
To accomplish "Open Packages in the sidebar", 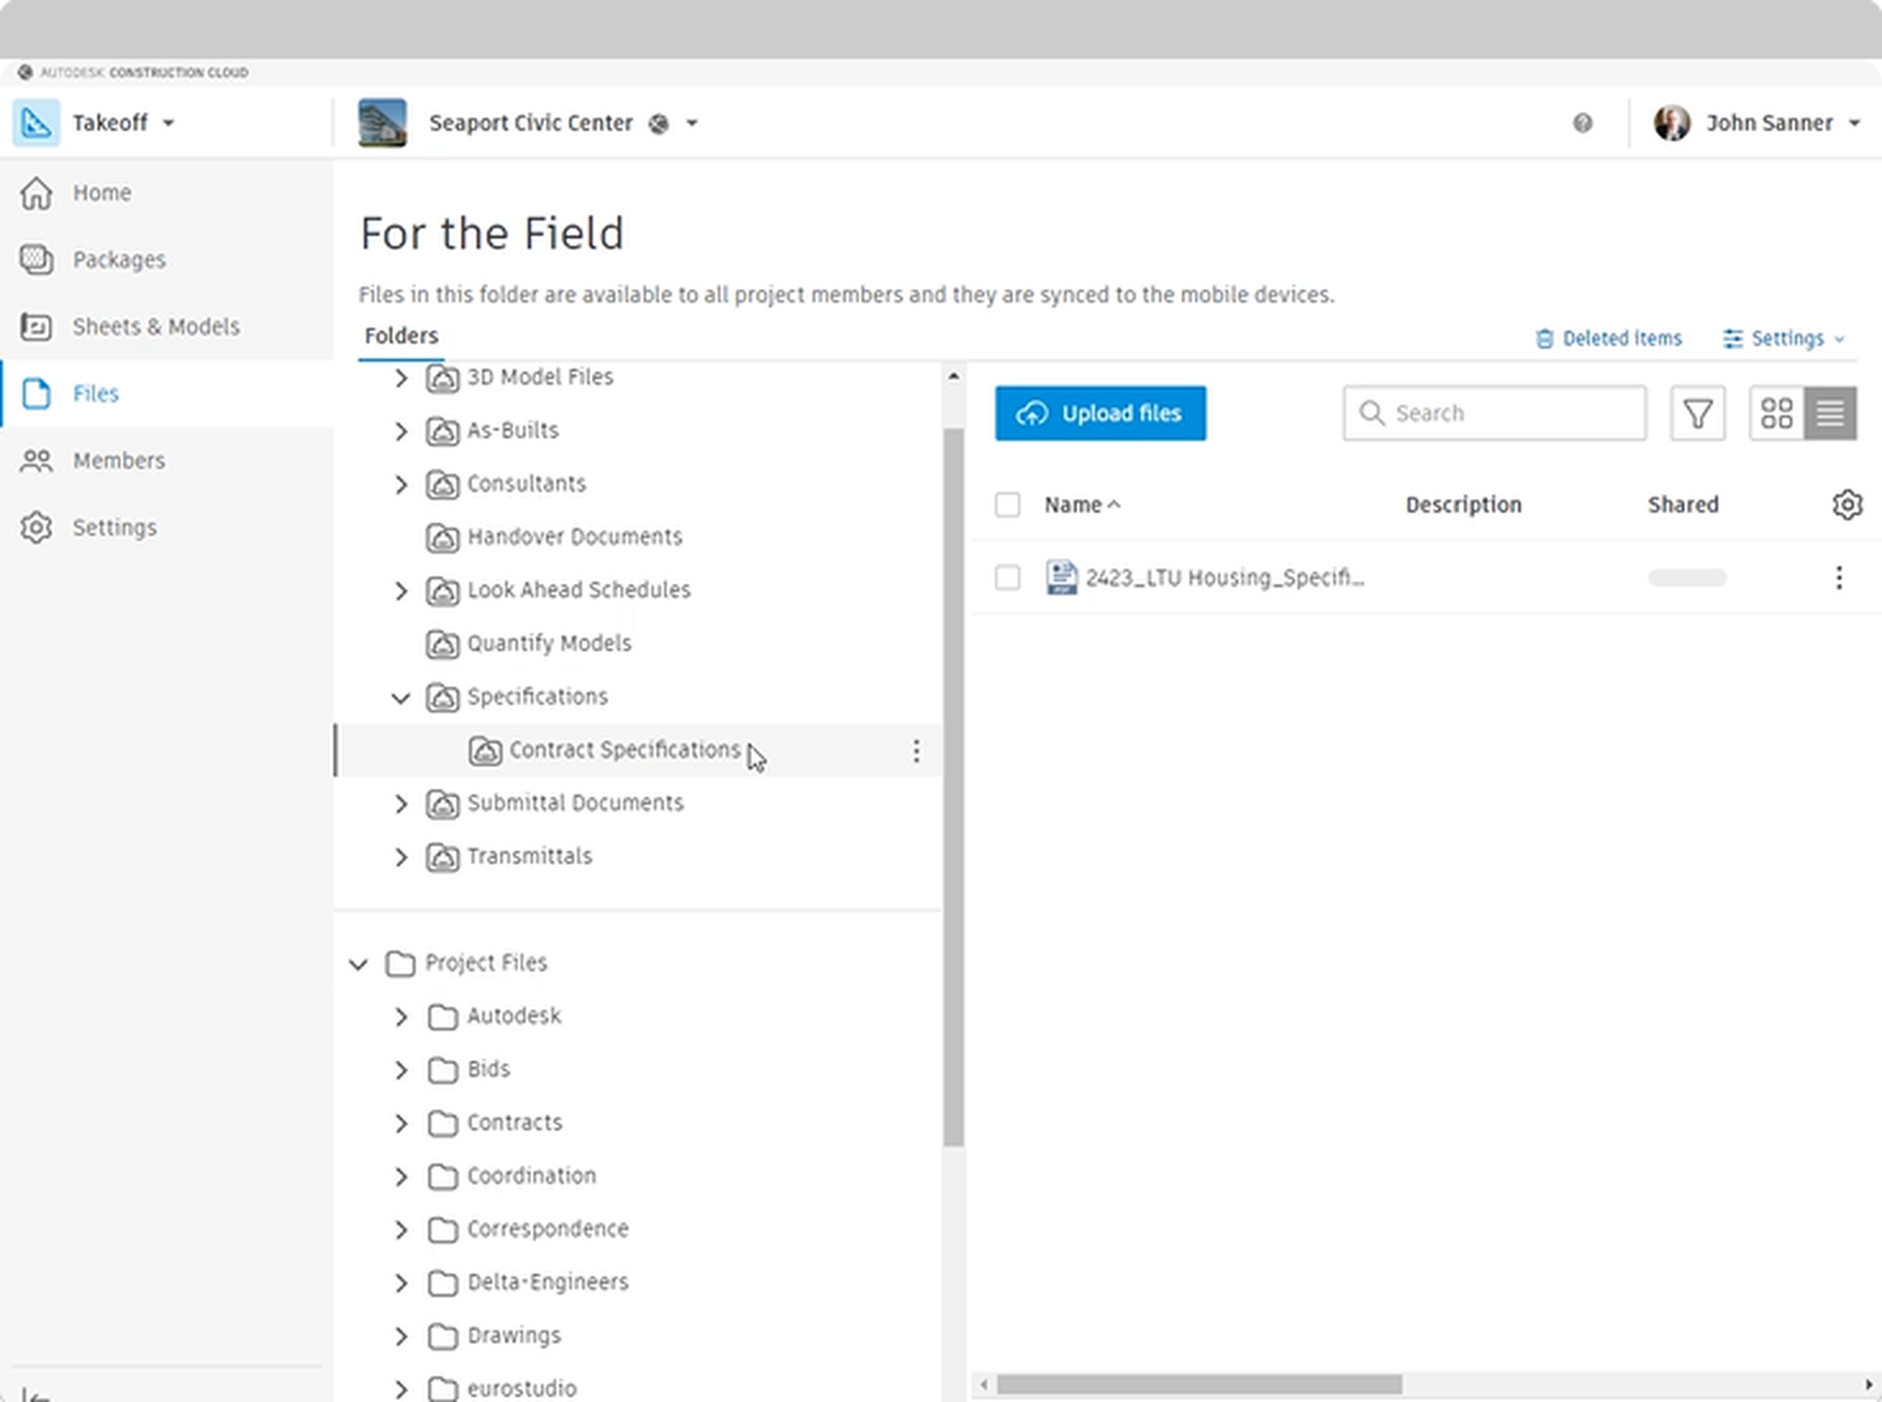I will coord(167,260).
